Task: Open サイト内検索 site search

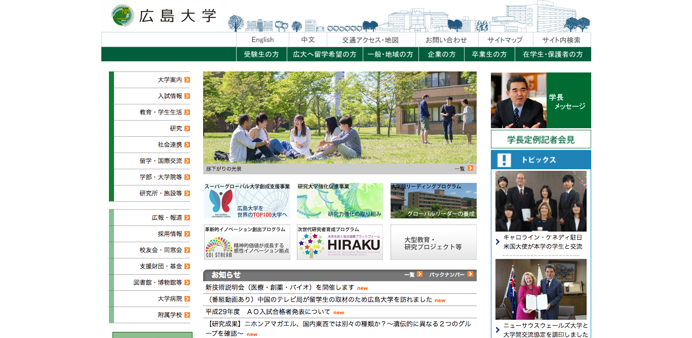Action: coord(562,40)
